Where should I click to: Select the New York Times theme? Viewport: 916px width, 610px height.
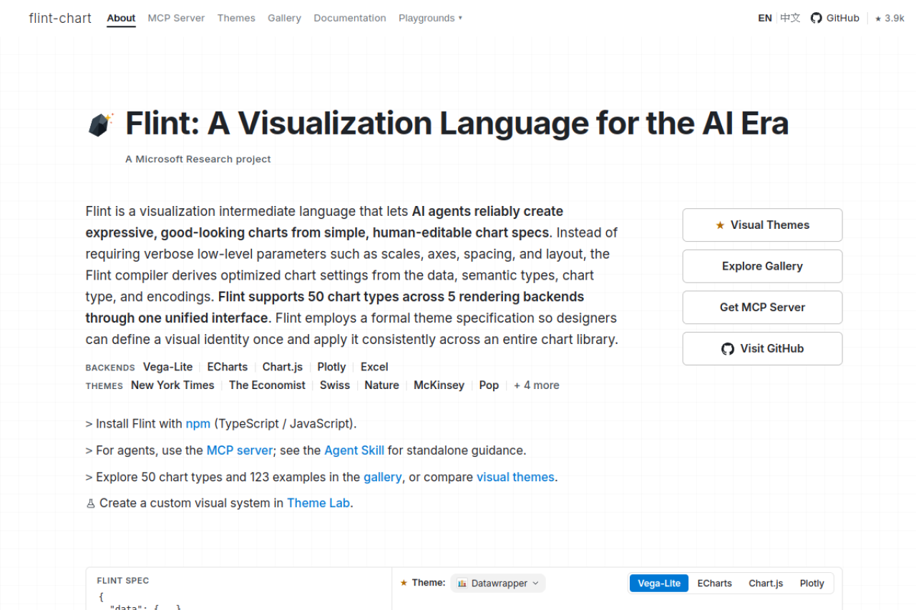tap(172, 385)
